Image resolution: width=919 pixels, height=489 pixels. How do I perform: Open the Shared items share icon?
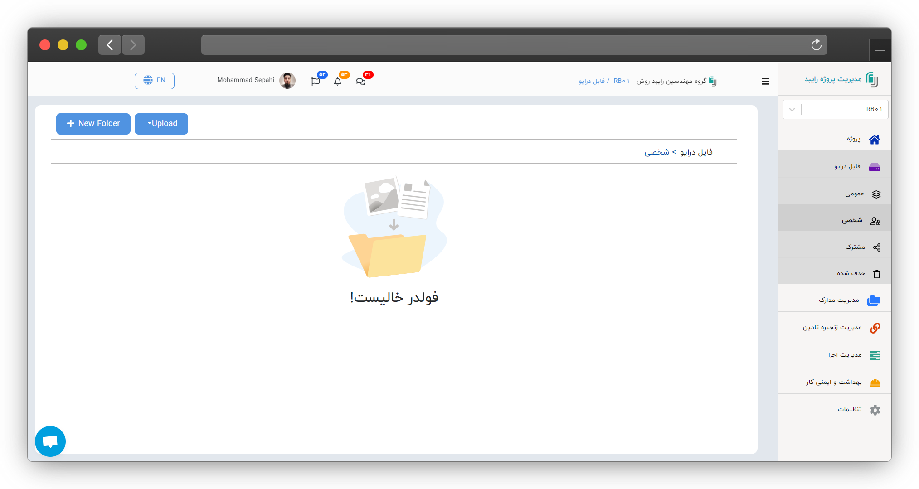click(x=877, y=247)
